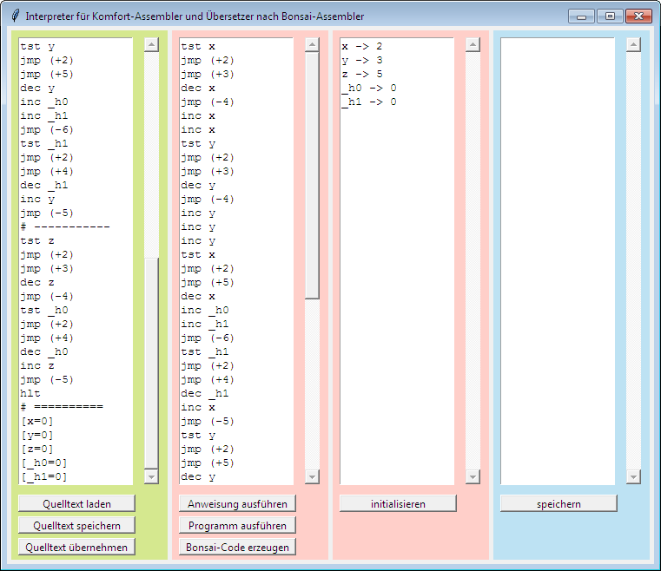This screenshot has height=571, width=661.
Task: Click scroll up arrow in red code panel
Action: (313, 45)
